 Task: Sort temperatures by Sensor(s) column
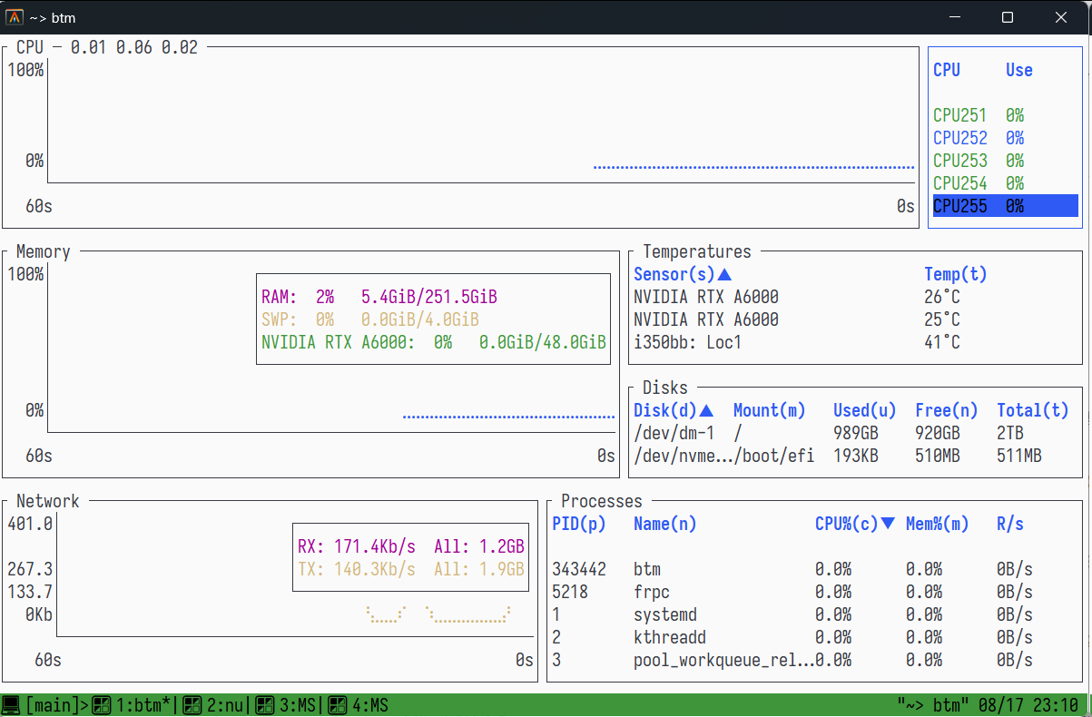tap(674, 274)
